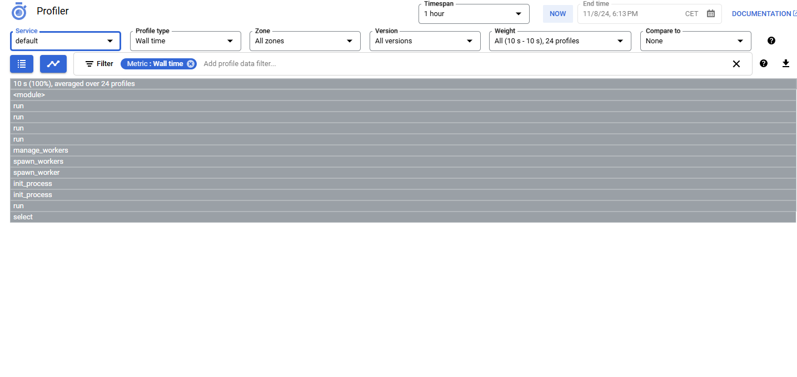Screen dimensions: 797x377
Task: Select the spawn_workers frame
Action: click(403, 162)
